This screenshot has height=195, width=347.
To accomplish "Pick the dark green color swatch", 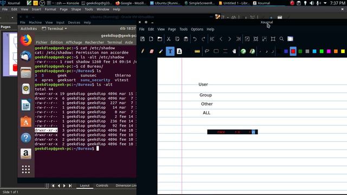I will (x=300, y=51).
